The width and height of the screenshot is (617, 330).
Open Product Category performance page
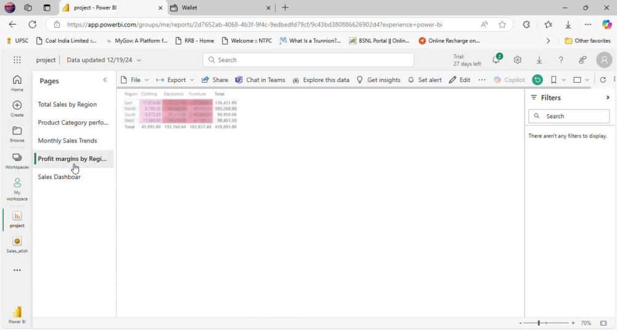[73, 122]
